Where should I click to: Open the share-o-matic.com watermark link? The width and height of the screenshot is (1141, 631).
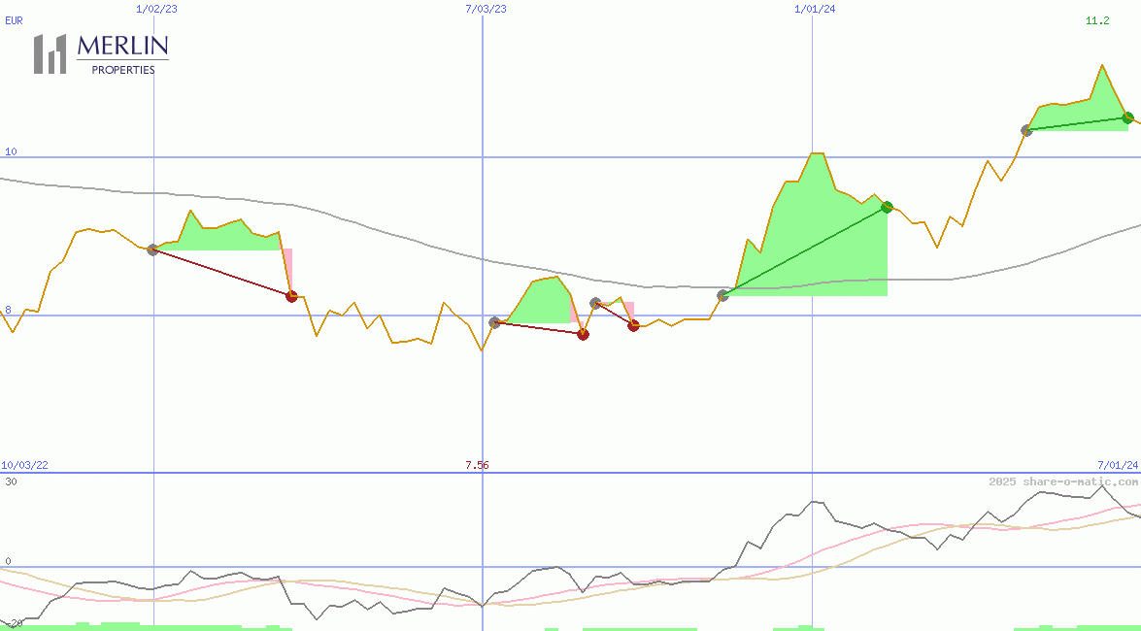(x=1063, y=482)
